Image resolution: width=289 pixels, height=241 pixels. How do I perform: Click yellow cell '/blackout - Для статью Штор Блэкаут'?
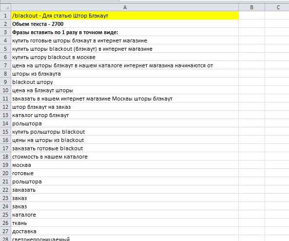pyautogui.click(x=125, y=16)
